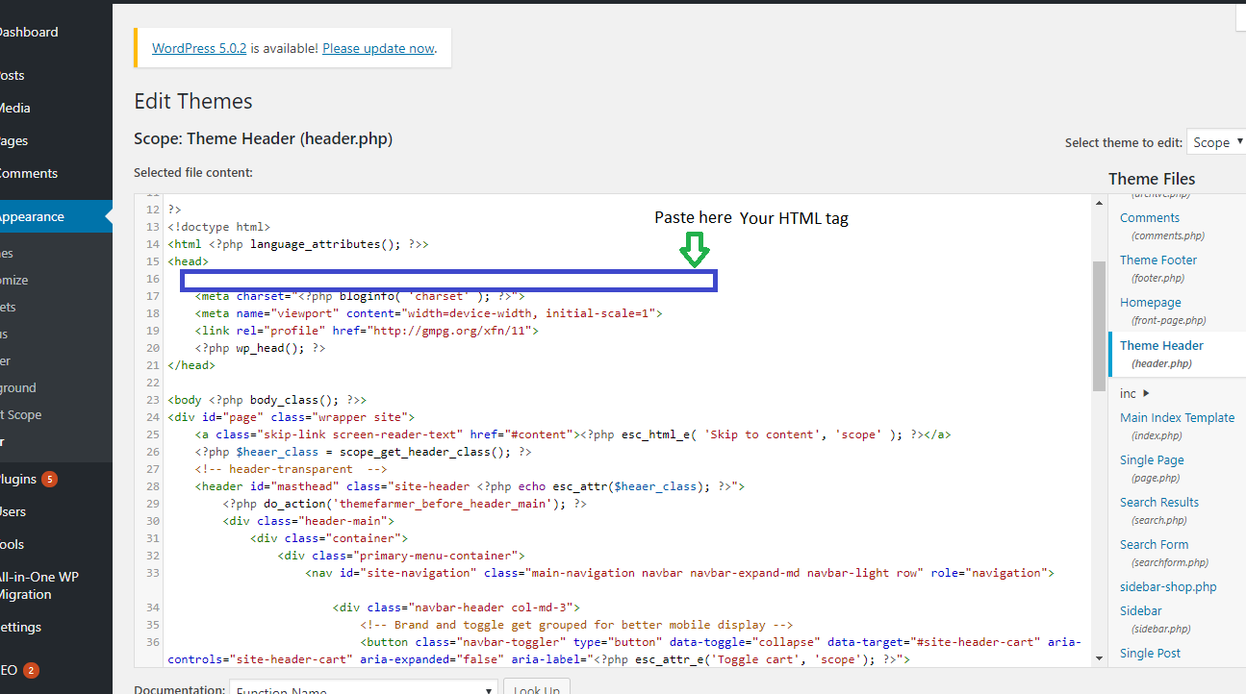The height and width of the screenshot is (694, 1246).
Task: Click the editor scrollbar down arrow
Action: [x=1099, y=658]
